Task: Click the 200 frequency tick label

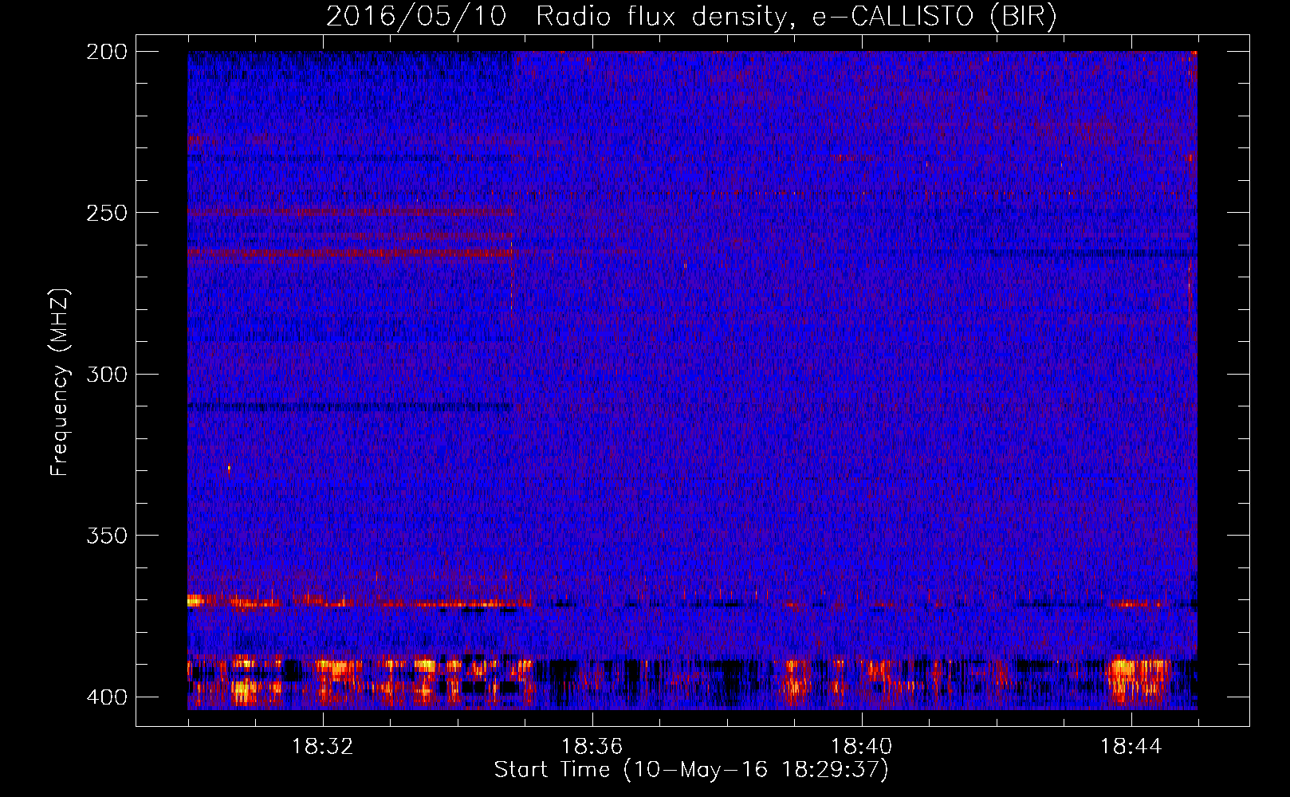Action: tap(107, 52)
